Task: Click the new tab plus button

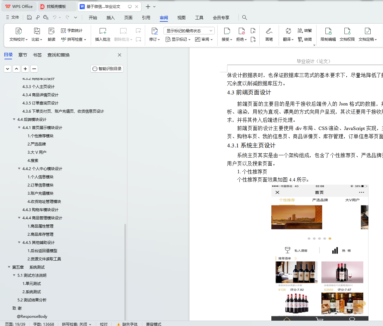Action: pyautogui.click(x=148, y=6)
